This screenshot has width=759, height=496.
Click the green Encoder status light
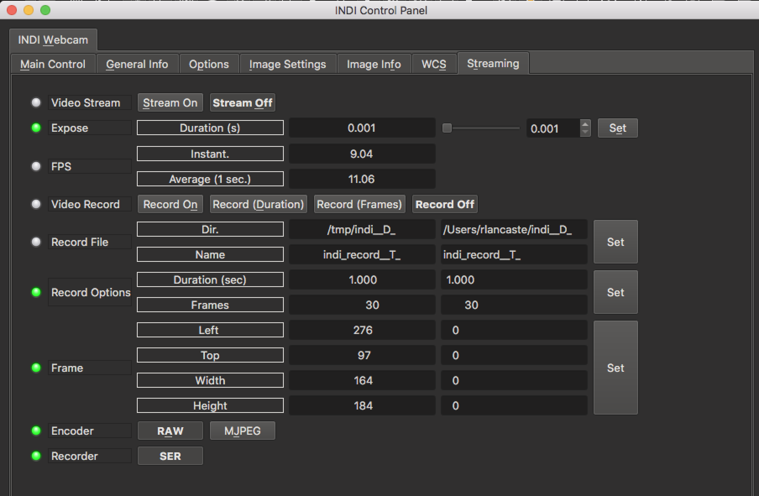click(x=36, y=431)
